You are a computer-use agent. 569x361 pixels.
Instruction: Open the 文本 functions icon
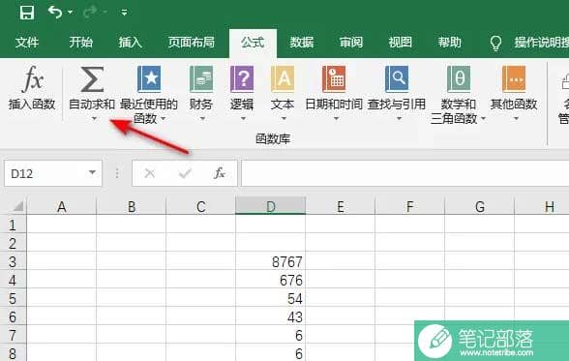(x=283, y=79)
